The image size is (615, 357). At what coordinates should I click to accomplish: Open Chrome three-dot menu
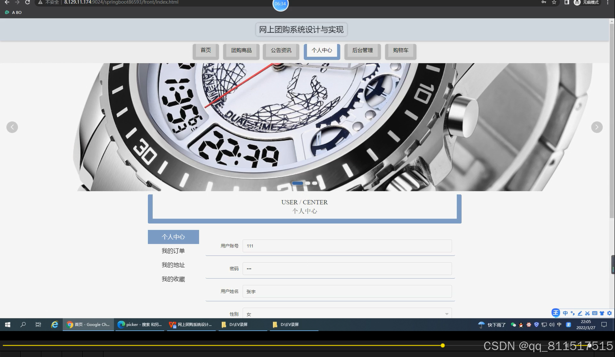(608, 2)
